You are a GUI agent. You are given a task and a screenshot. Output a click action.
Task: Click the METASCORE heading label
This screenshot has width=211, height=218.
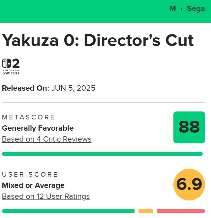click(x=28, y=117)
